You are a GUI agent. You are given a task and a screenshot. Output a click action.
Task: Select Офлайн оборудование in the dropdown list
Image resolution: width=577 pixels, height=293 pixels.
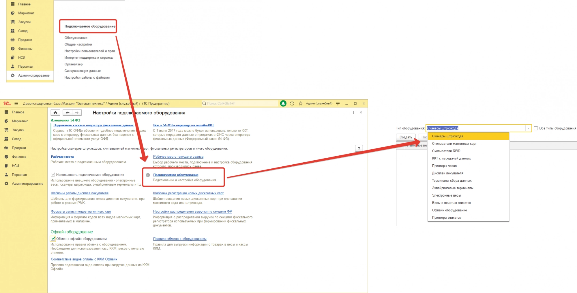[x=469, y=210]
